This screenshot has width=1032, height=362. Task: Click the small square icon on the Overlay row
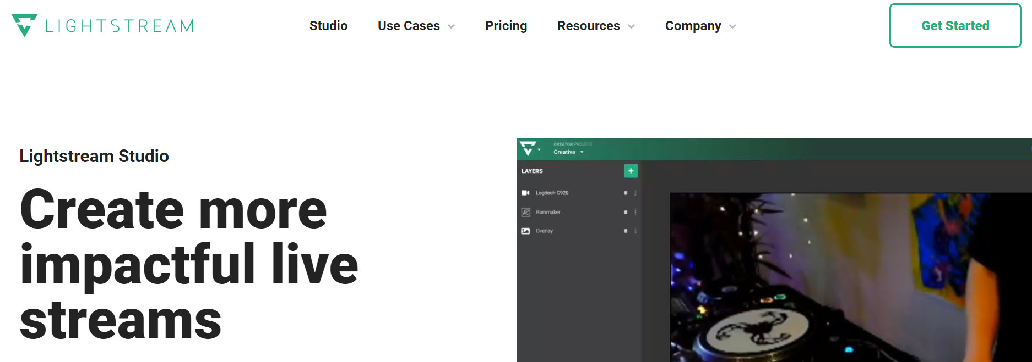coord(626,231)
